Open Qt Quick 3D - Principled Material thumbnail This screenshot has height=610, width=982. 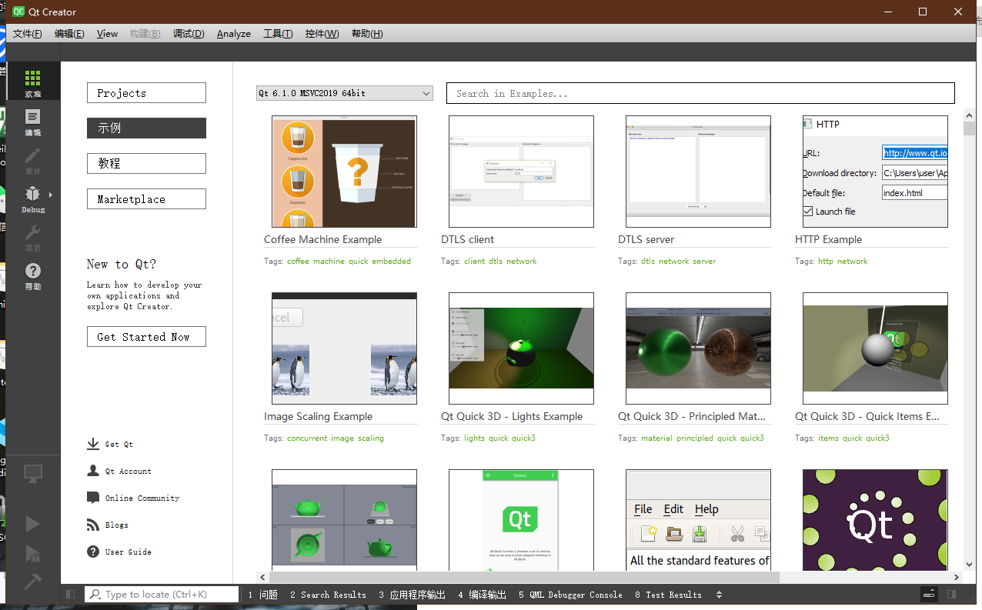coord(698,348)
